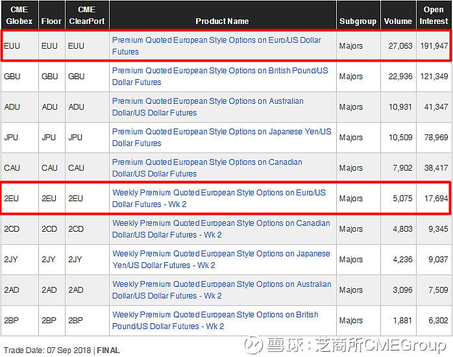Click 2BP code in CME Globex column
Image resolution: width=453 pixels, height=357 pixels.
(x=11, y=321)
